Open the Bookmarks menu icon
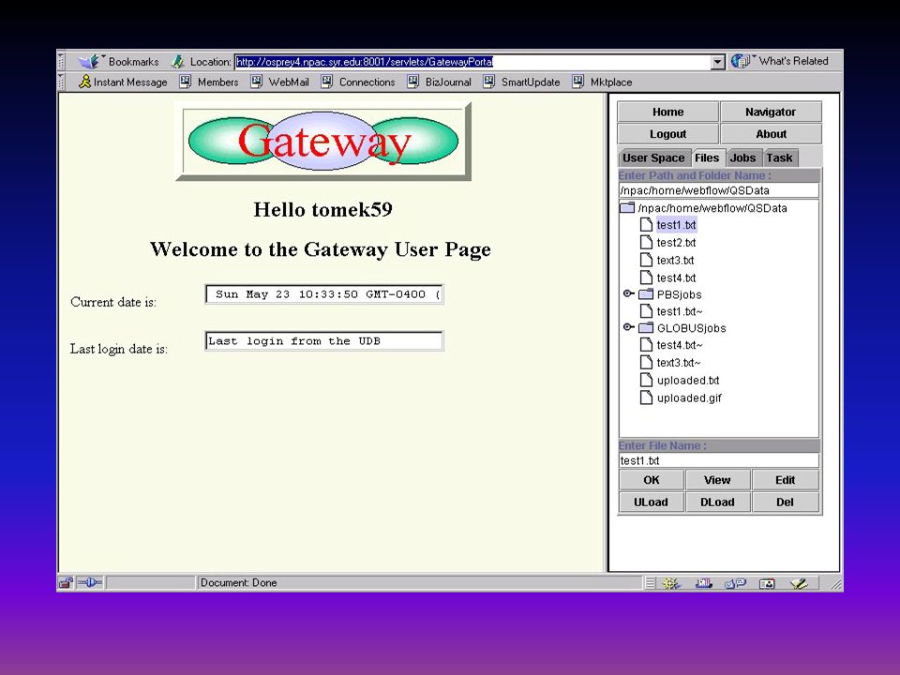Screen dimensions: 900x675 90,62
